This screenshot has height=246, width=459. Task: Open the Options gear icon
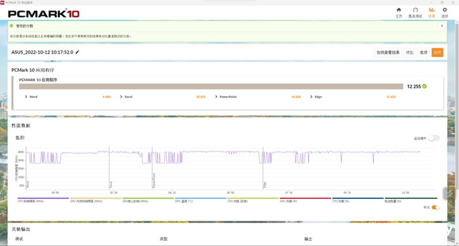coord(445,10)
